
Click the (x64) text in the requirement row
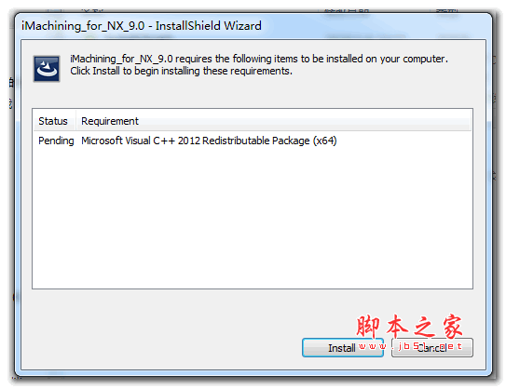coord(324,141)
